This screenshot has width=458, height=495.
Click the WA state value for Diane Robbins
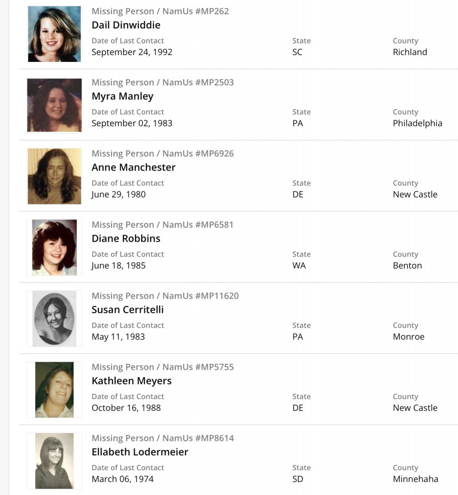[x=299, y=265]
